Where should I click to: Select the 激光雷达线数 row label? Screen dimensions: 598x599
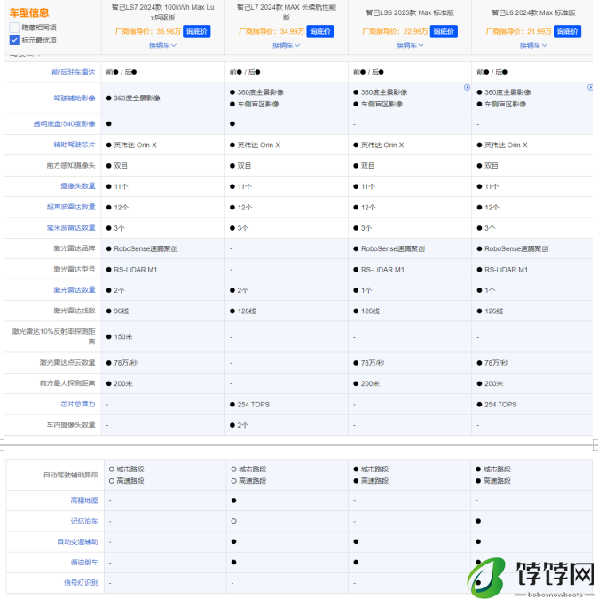pyautogui.click(x=75, y=311)
